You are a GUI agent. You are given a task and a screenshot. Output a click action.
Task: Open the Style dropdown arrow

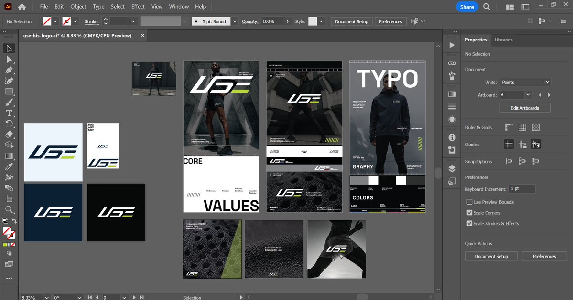(x=321, y=21)
